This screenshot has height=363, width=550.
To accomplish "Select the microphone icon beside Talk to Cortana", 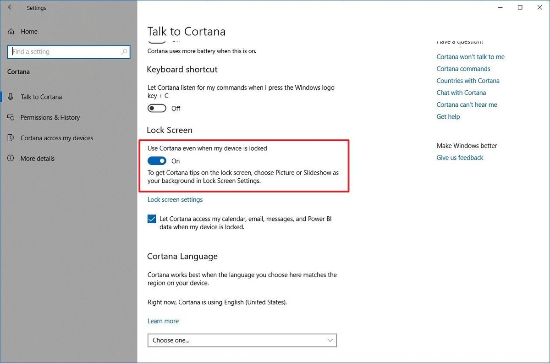I will pos(10,97).
